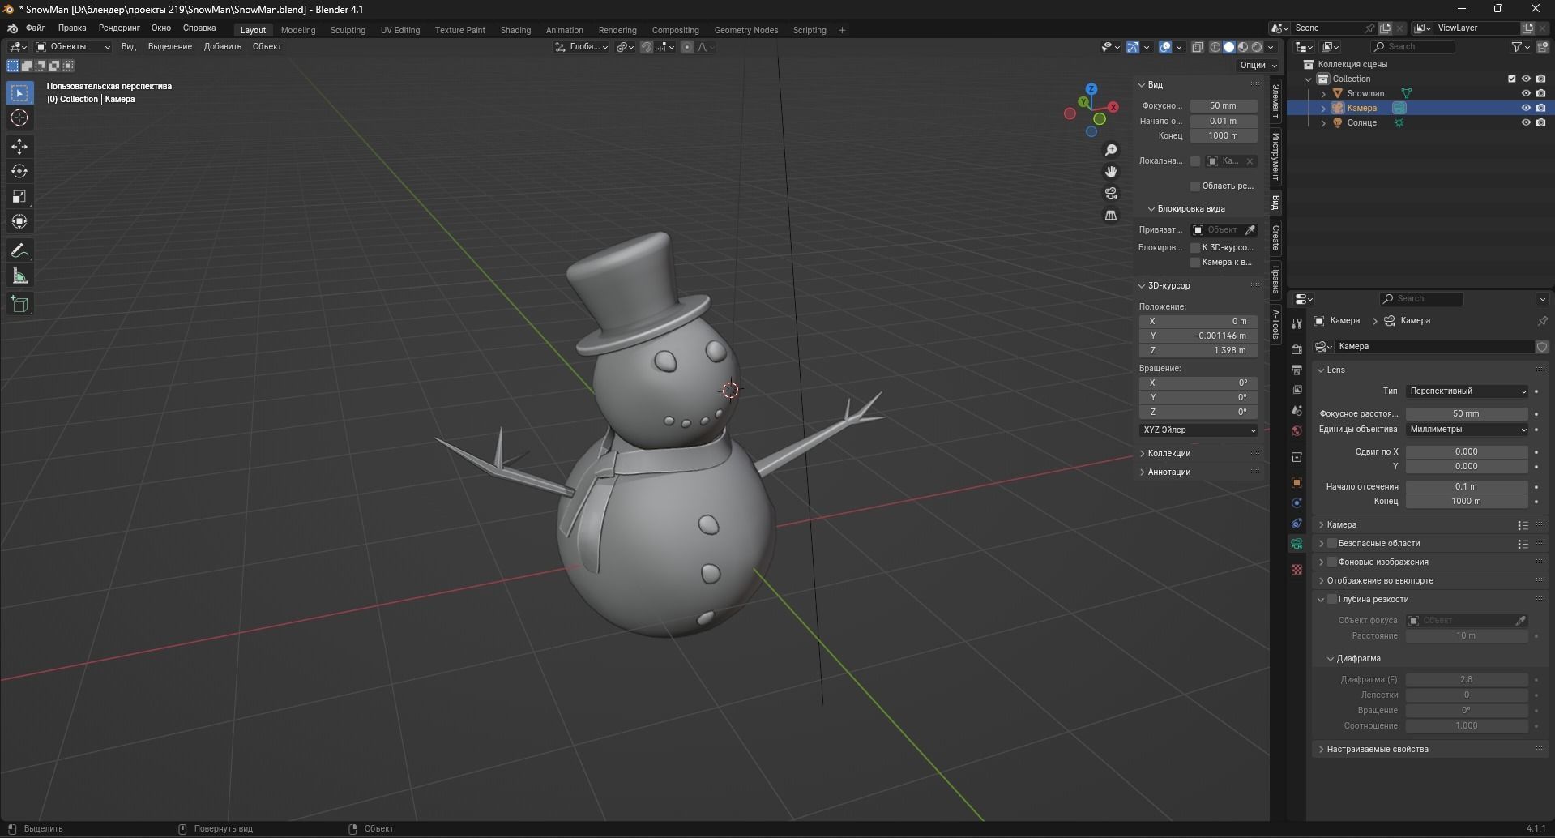Pick the Measure ruler tool
1555x838 pixels.
tap(20, 276)
